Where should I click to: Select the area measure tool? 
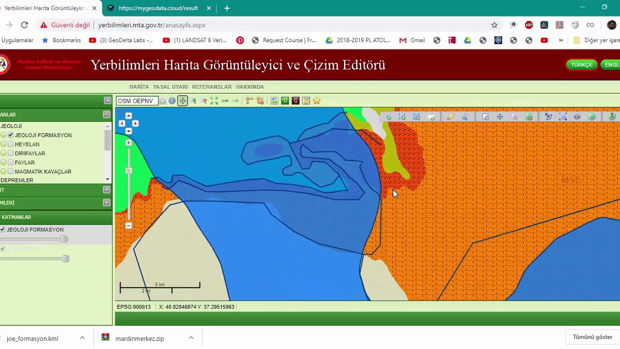tap(260, 101)
